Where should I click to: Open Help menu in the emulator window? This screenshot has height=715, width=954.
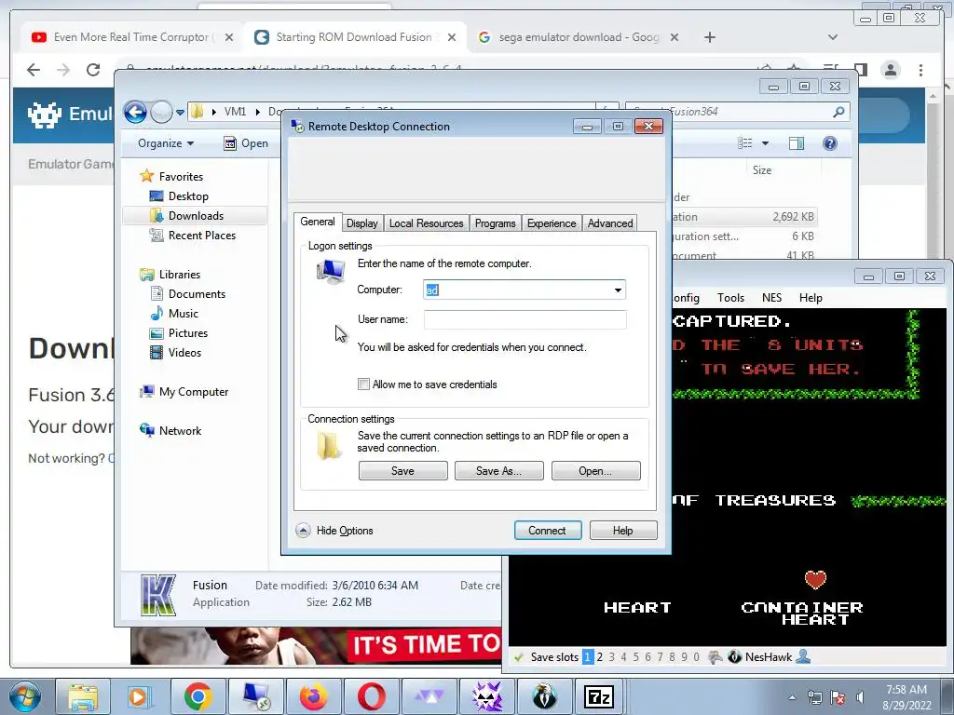(811, 298)
